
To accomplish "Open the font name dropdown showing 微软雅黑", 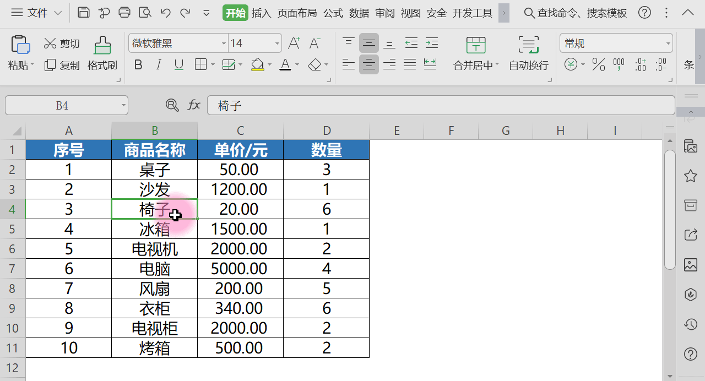I will pyautogui.click(x=176, y=42).
